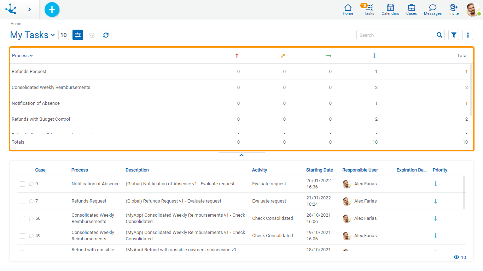Open Tasks in top navigation
Image resolution: width=483 pixels, height=271 pixels.
369,10
